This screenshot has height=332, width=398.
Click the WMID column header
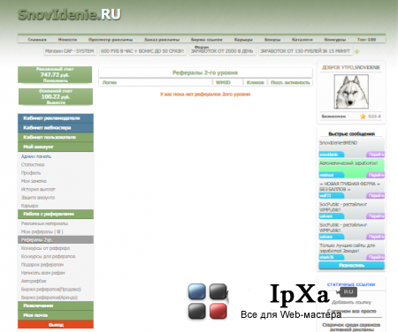click(x=223, y=83)
